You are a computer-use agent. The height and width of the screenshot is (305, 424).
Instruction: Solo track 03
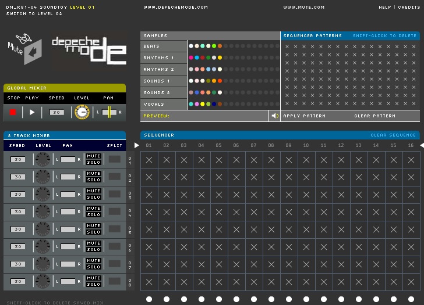[x=94, y=197]
